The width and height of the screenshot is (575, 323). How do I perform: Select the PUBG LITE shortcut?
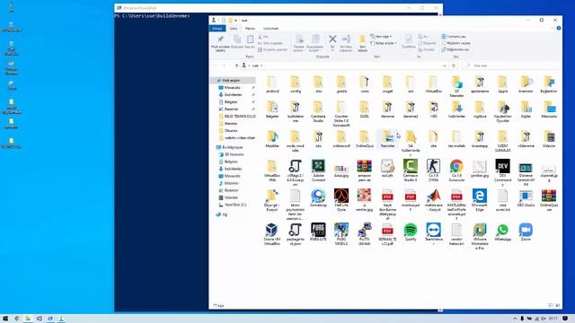point(318,232)
